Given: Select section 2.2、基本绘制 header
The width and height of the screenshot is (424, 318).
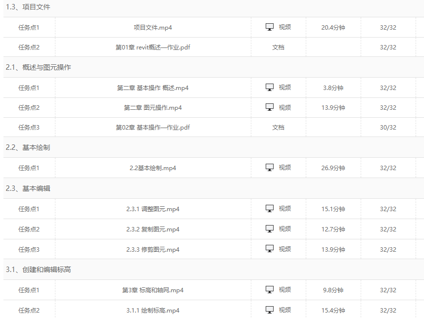Looking at the screenshot, I should point(28,147).
